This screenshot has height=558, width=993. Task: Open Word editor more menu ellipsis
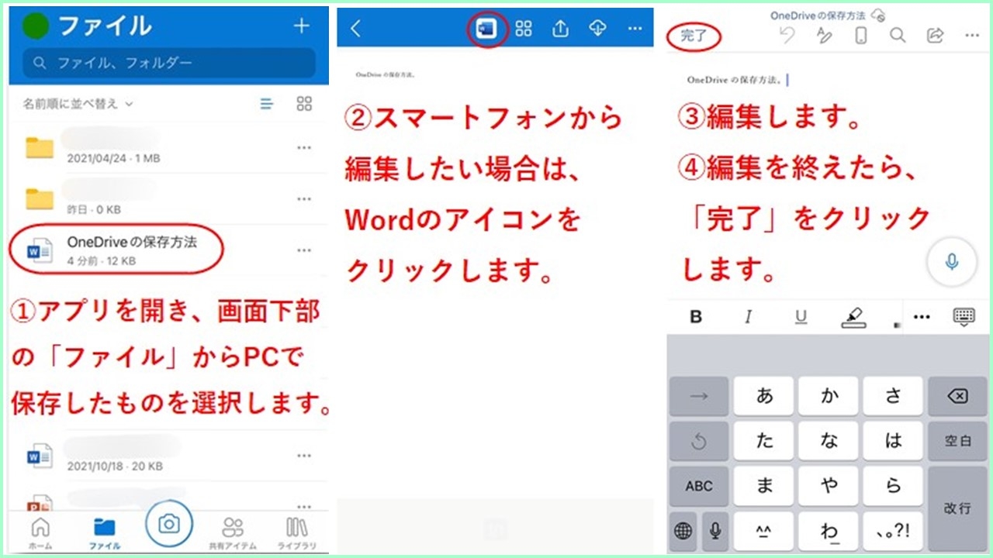point(972,36)
